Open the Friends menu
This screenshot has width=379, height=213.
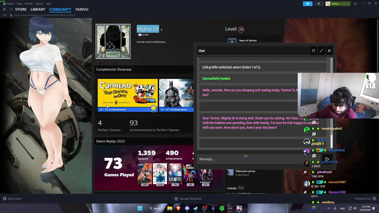click(29, 4)
